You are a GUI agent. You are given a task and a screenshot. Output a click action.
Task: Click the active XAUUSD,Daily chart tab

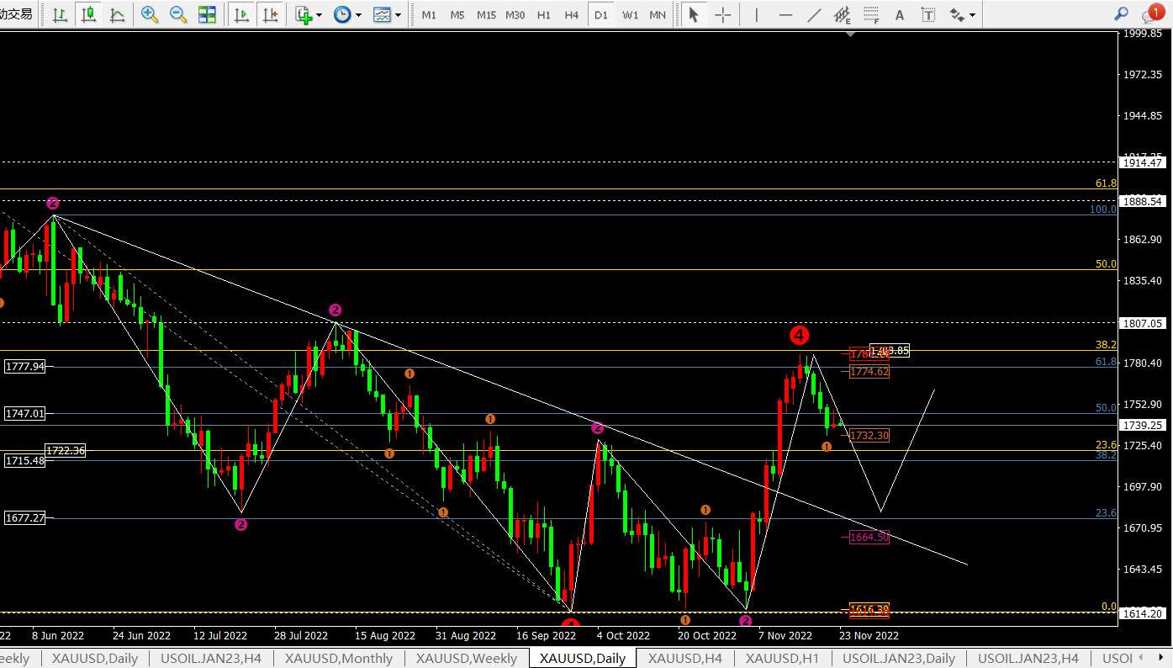pos(583,659)
